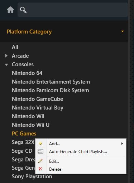Open the Add submenu arrow
This screenshot has width=134, height=183.
coord(122,143)
